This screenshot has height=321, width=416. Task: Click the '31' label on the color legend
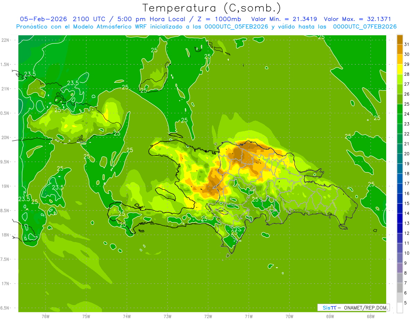[407, 45]
